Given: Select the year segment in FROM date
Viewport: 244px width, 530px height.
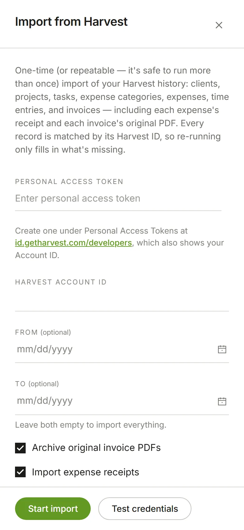Looking at the screenshot, I should (x=62, y=349).
